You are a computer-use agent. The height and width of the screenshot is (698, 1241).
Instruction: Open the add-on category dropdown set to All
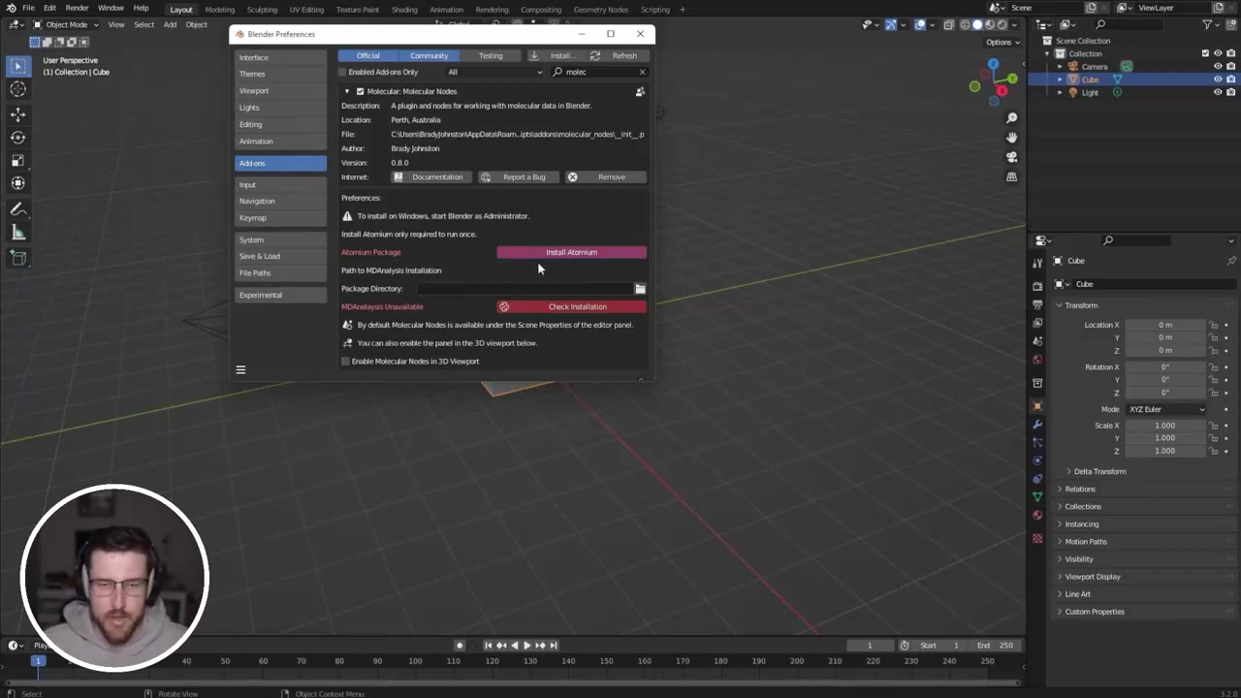pyautogui.click(x=495, y=72)
